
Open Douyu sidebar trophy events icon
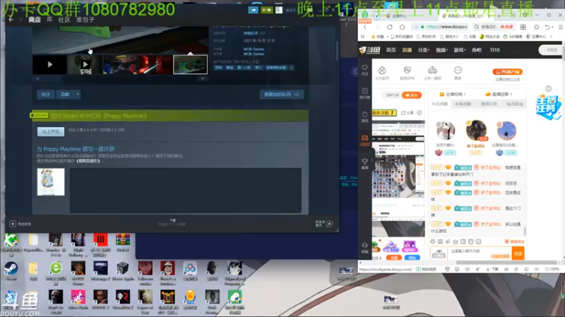click(364, 161)
